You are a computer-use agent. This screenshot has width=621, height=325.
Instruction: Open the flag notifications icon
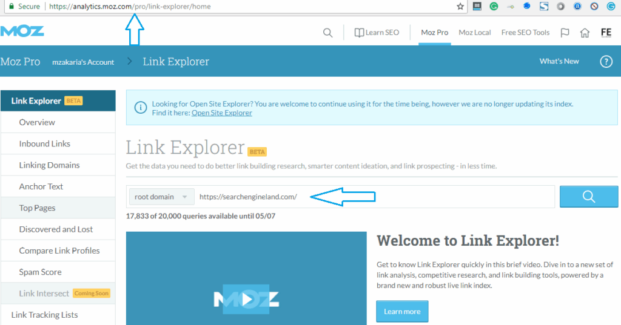point(565,33)
